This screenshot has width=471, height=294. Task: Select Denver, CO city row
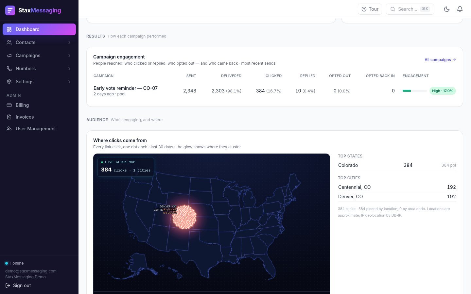tap(397, 197)
